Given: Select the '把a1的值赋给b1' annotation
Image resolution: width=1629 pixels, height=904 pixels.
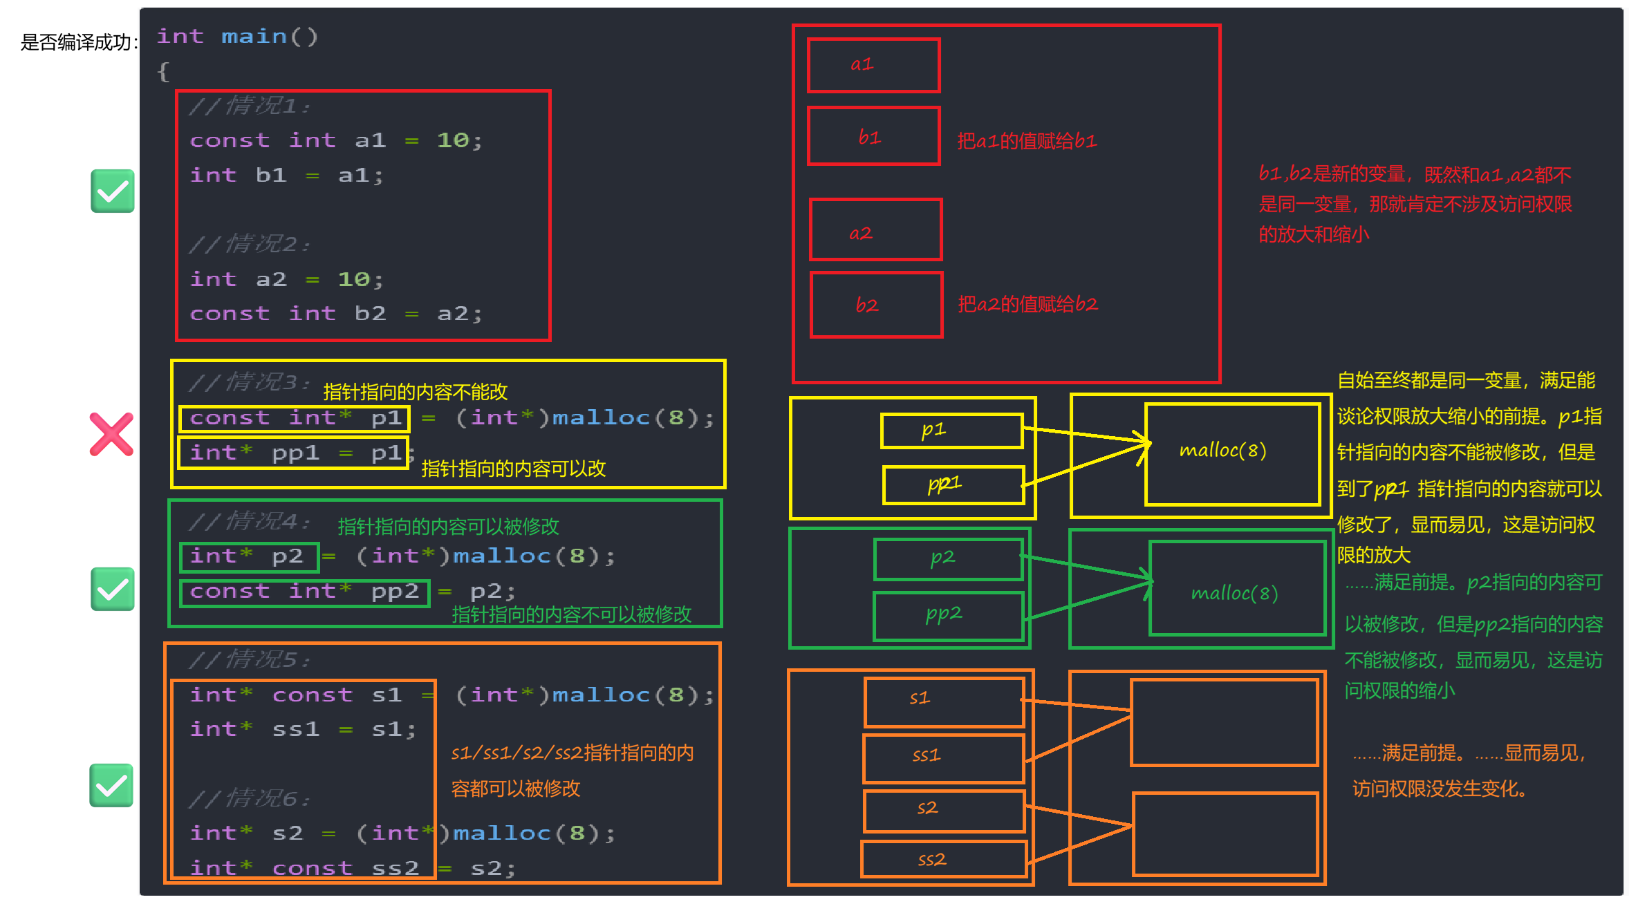Looking at the screenshot, I should pos(1027,141).
